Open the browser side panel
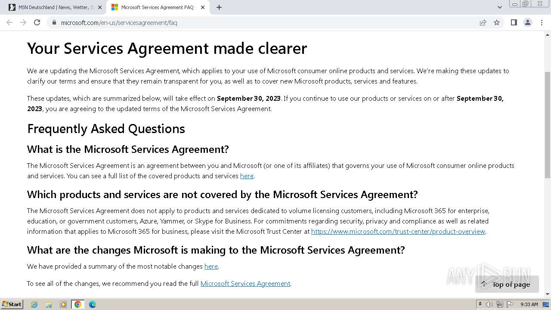This screenshot has width=551, height=310. (514, 22)
